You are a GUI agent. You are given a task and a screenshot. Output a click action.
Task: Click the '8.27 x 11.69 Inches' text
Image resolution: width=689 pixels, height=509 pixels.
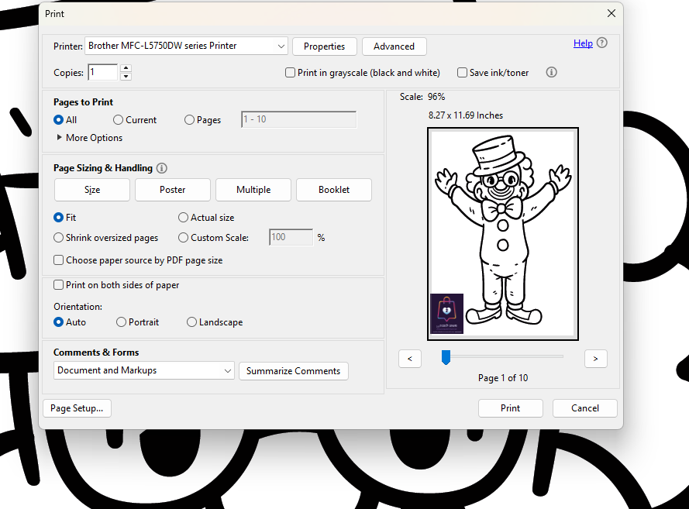pos(466,115)
